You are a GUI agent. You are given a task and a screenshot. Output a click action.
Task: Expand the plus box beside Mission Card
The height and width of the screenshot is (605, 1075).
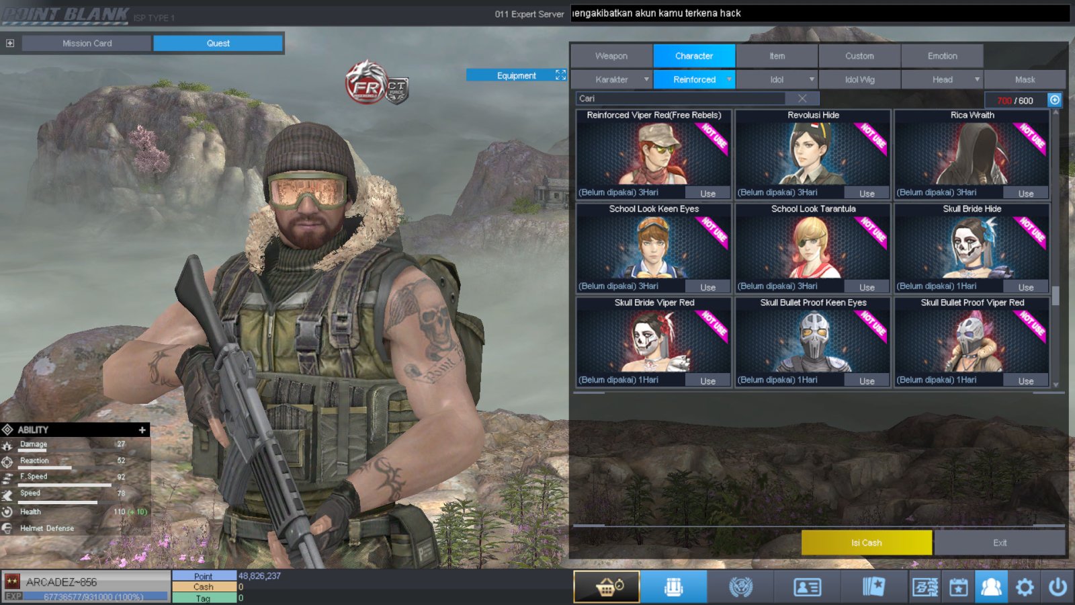[x=10, y=43]
